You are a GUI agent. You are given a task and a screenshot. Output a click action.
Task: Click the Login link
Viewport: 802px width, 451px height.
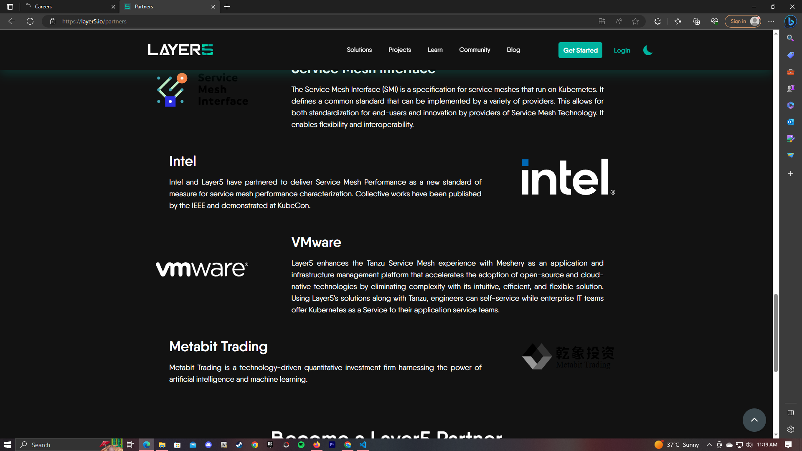pyautogui.click(x=622, y=50)
